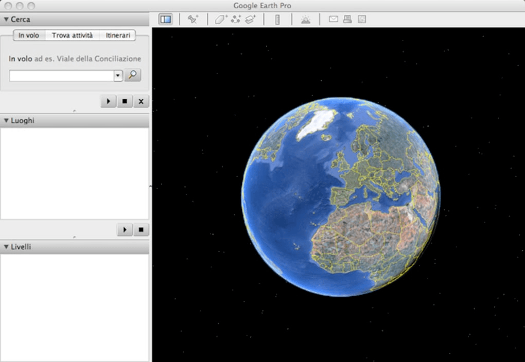This screenshot has height=362, width=525.
Task: Select the Add Path tool
Action: click(x=235, y=20)
